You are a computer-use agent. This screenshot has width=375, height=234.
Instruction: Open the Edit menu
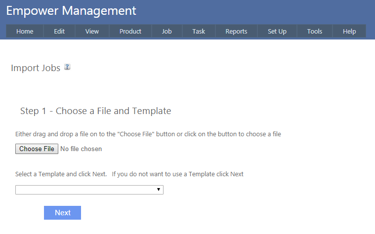59,31
